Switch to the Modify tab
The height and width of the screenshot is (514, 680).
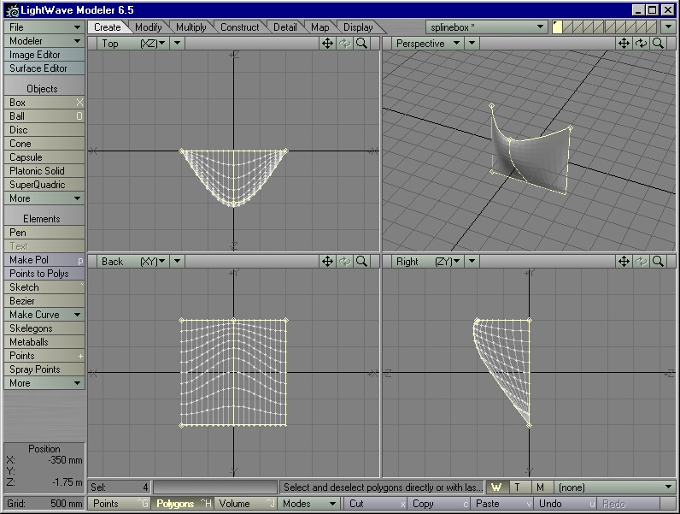149,27
